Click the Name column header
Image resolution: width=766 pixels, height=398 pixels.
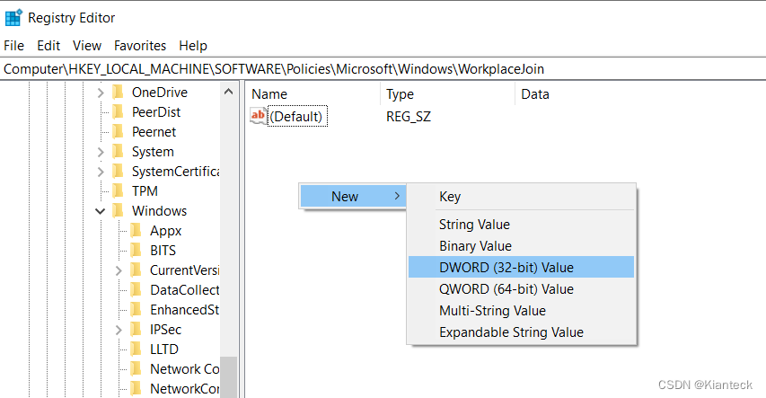coord(313,93)
